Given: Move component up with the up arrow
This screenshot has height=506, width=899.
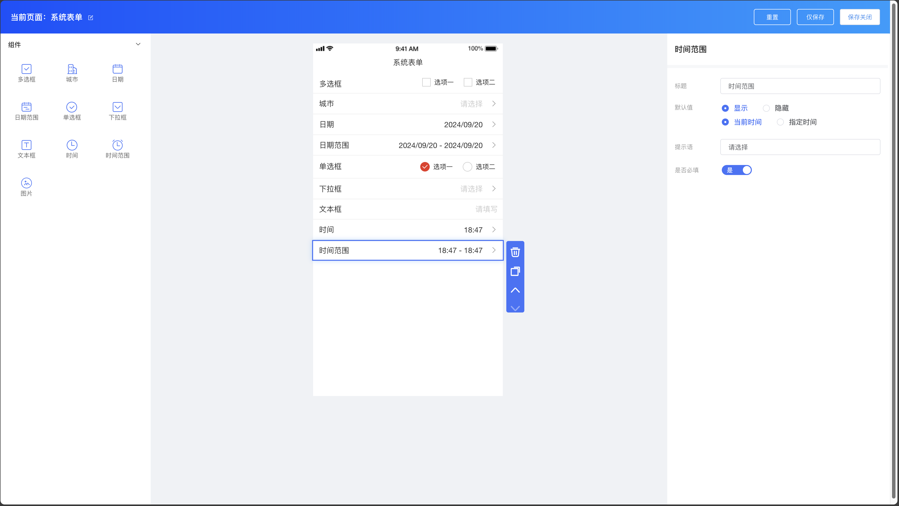Looking at the screenshot, I should tap(515, 290).
